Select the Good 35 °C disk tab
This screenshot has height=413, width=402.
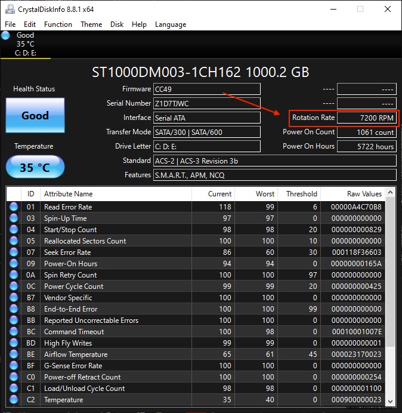26,44
